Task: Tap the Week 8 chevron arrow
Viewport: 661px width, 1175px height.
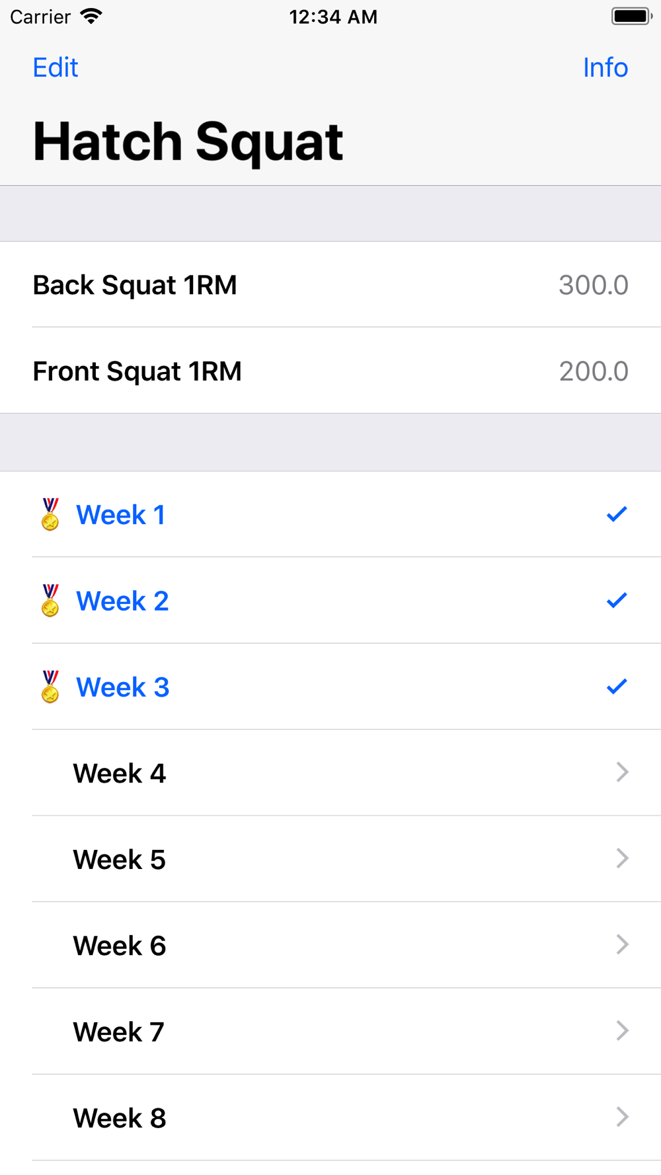Action: pyautogui.click(x=622, y=1117)
